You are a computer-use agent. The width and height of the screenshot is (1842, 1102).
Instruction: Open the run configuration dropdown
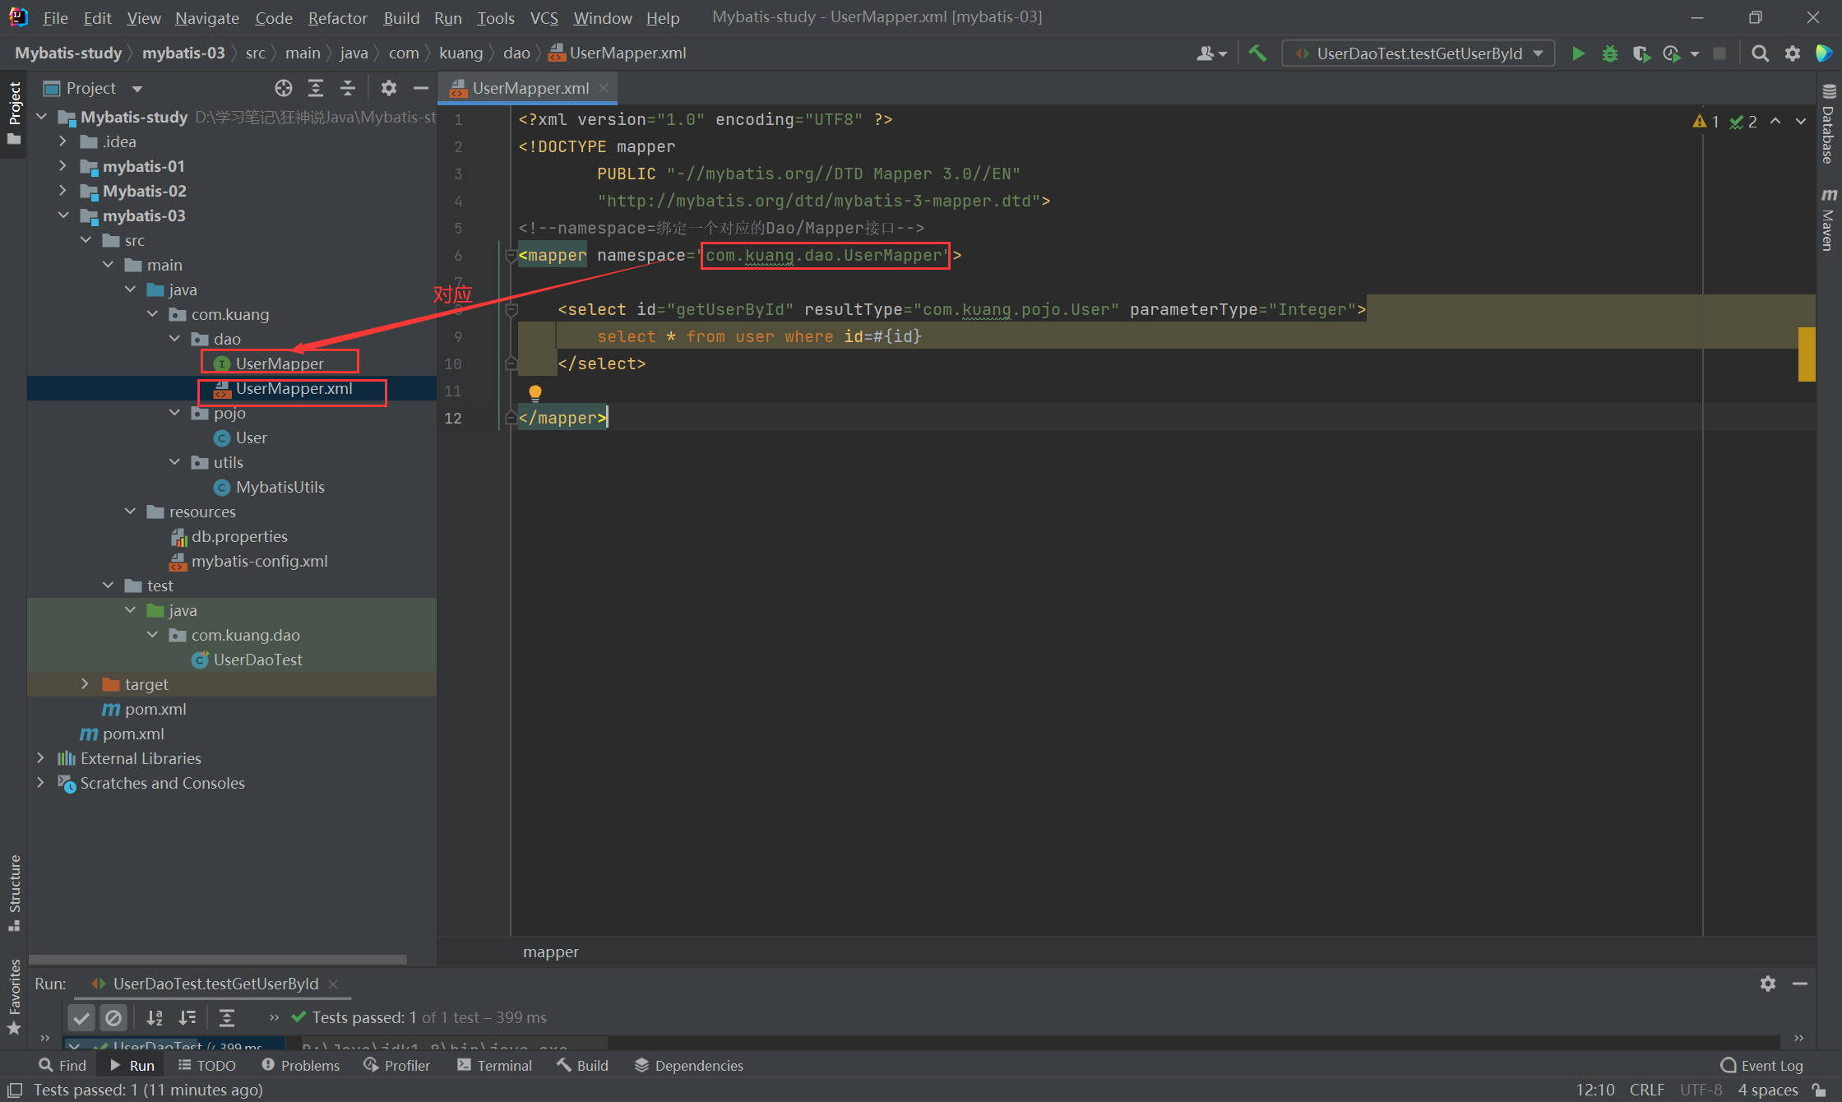(1418, 53)
